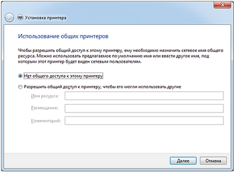Focus the Размещение text field
The width and height of the screenshot is (234, 172).
(x=144, y=108)
